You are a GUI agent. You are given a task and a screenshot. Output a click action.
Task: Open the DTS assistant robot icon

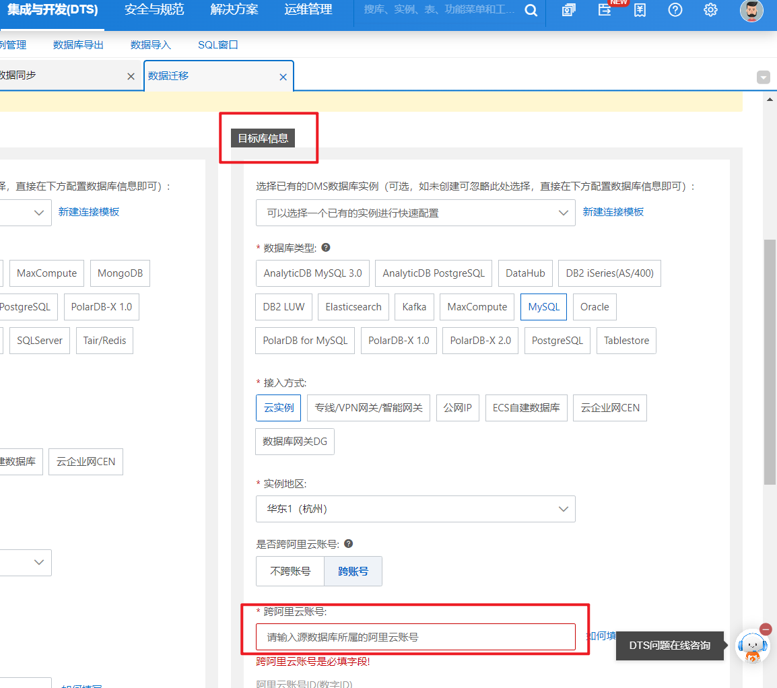pos(752,646)
